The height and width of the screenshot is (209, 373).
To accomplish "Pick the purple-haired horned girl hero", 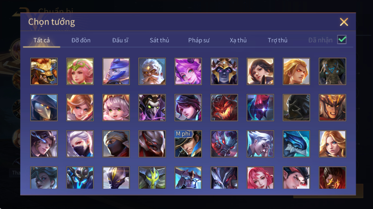I will click(x=188, y=71).
